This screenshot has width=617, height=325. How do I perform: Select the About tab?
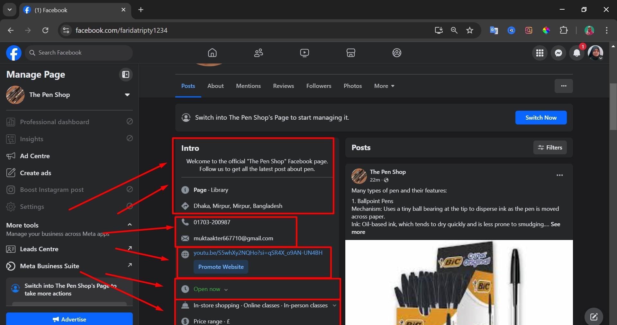[x=215, y=86]
